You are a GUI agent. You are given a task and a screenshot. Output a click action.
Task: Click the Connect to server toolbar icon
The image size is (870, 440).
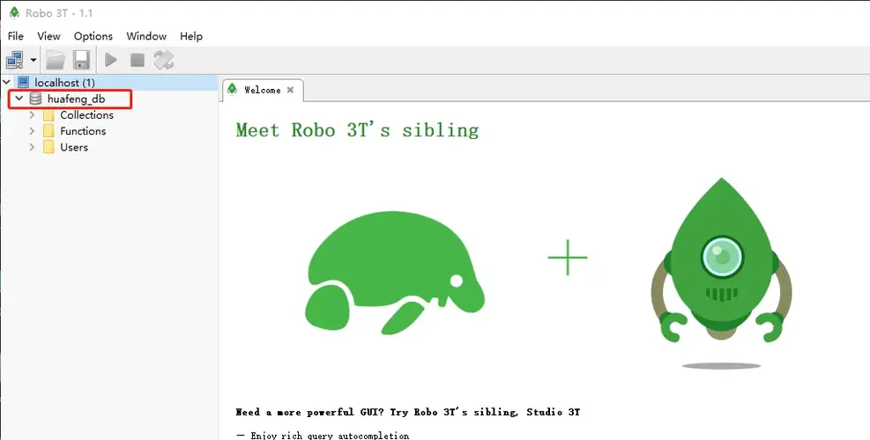tap(14, 60)
